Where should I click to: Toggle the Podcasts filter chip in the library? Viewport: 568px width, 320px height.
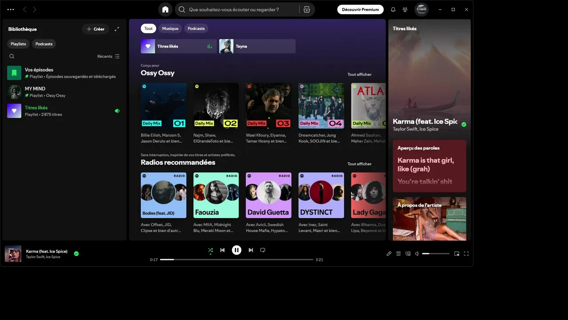point(44,44)
